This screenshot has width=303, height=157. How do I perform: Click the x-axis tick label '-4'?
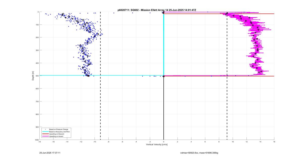[x=136, y=142]
